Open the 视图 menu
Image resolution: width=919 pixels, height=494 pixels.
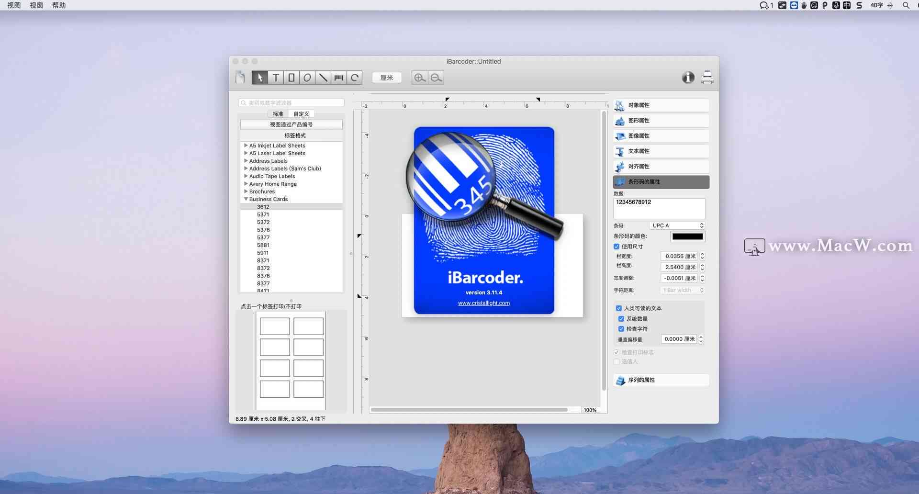(14, 5)
